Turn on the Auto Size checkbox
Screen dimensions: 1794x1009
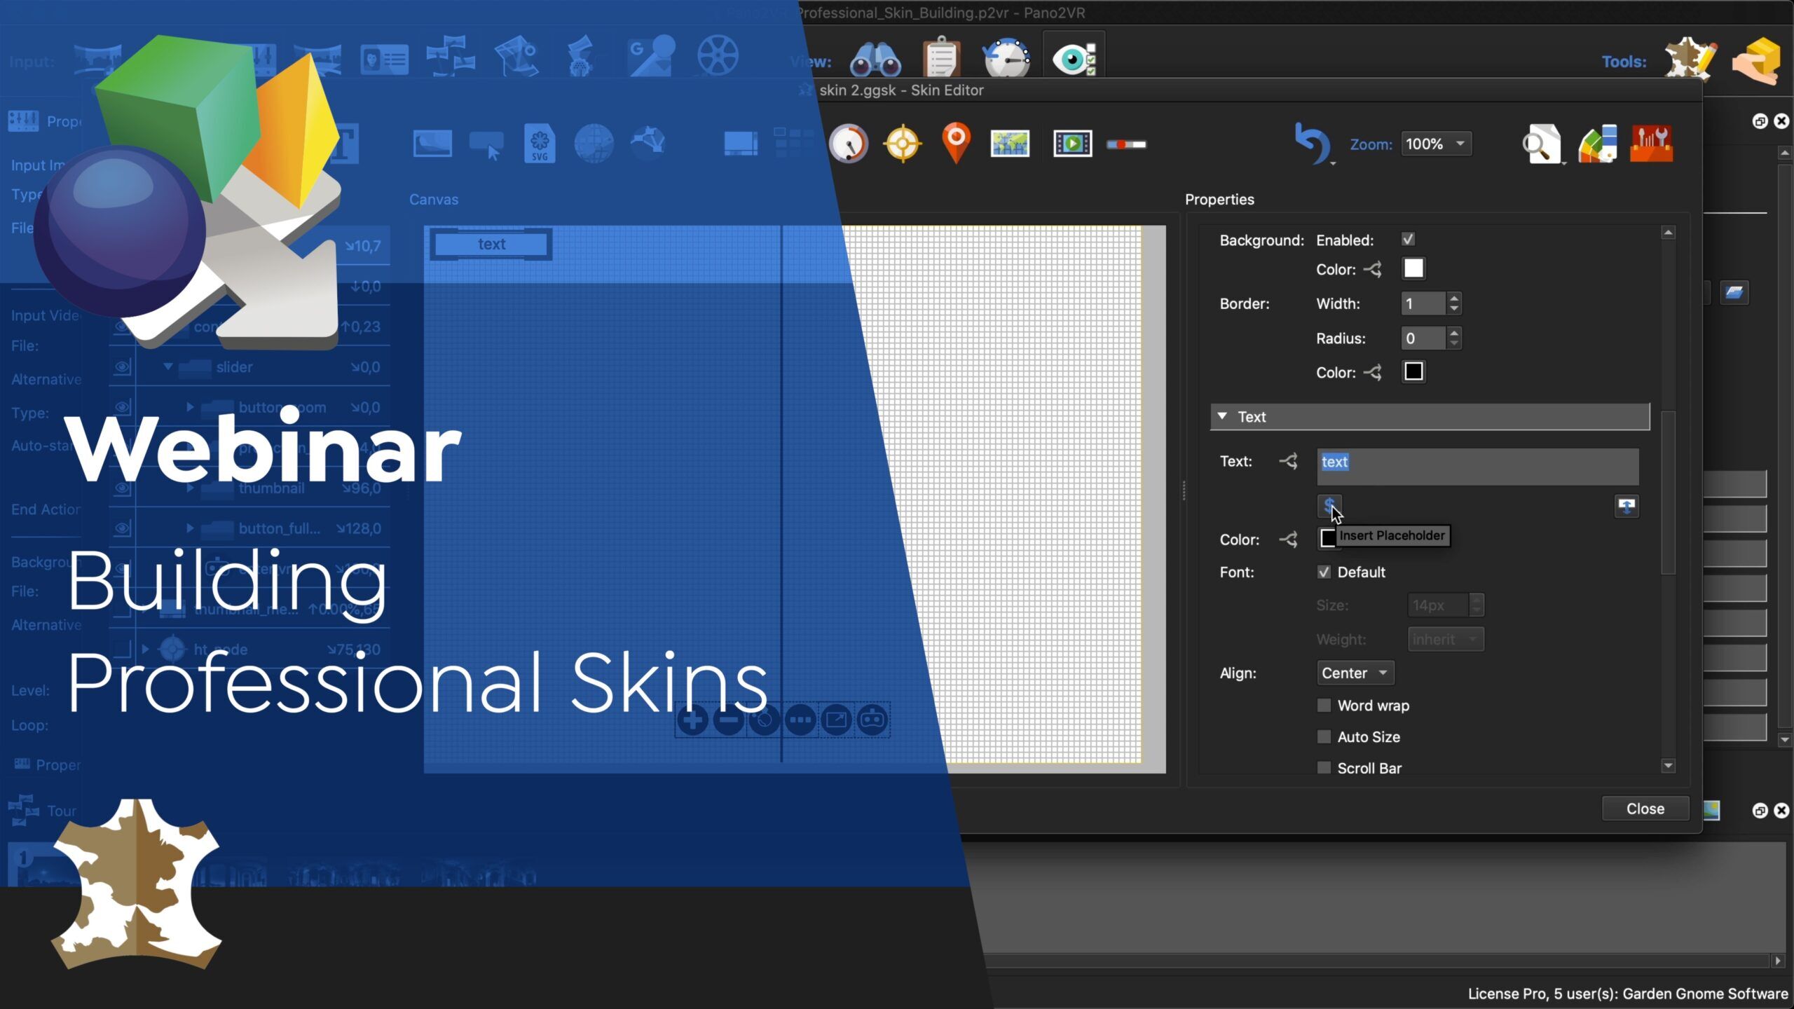pyautogui.click(x=1324, y=736)
